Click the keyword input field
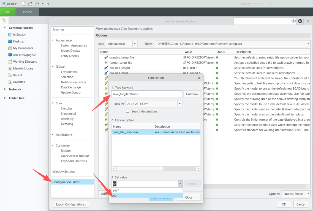Screen dimensions: 313x211 (x=146, y=94)
